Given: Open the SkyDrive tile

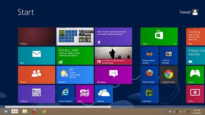Looking at the screenshot, I should [104, 94].
